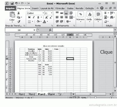Open the find binoculars icon
The image size is (117, 107).
coord(112,17)
